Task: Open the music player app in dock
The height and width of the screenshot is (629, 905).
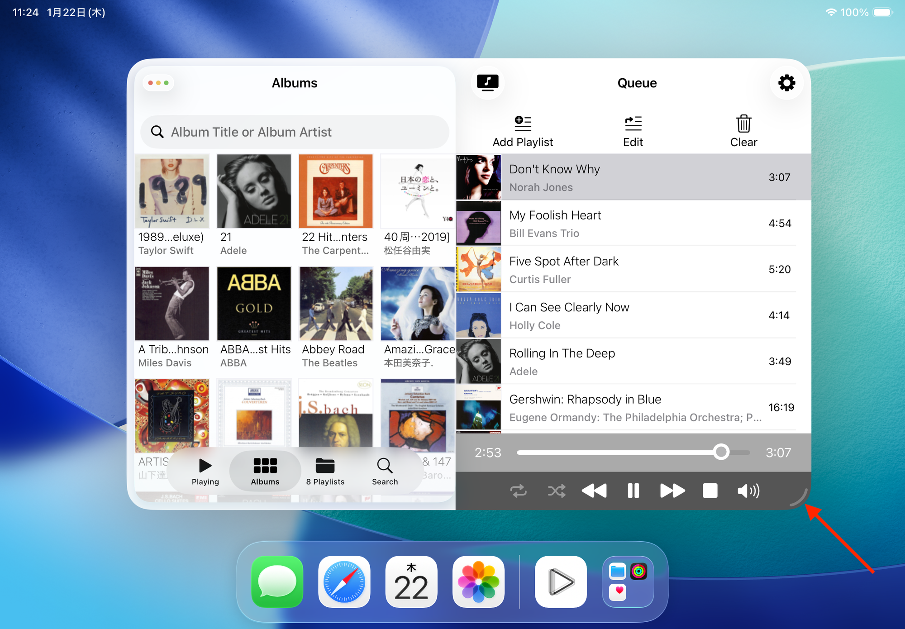Action: click(561, 582)
